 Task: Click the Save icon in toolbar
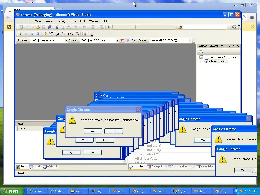pos(44,27)
